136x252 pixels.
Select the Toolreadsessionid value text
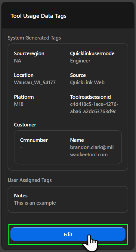tap(94, 108)
